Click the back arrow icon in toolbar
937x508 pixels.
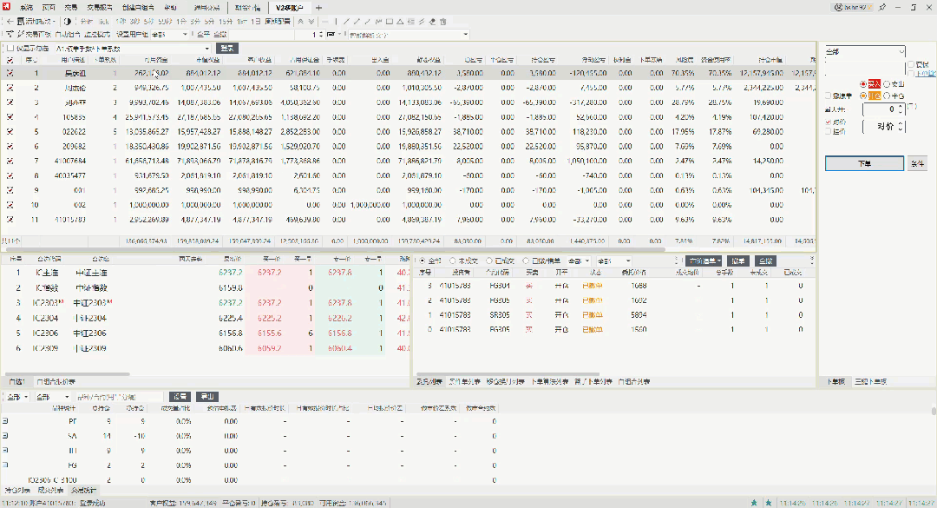10,22
